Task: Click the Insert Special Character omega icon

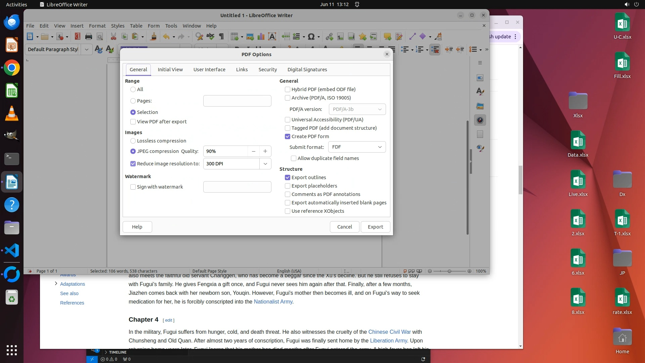Action: pos(311,37)
